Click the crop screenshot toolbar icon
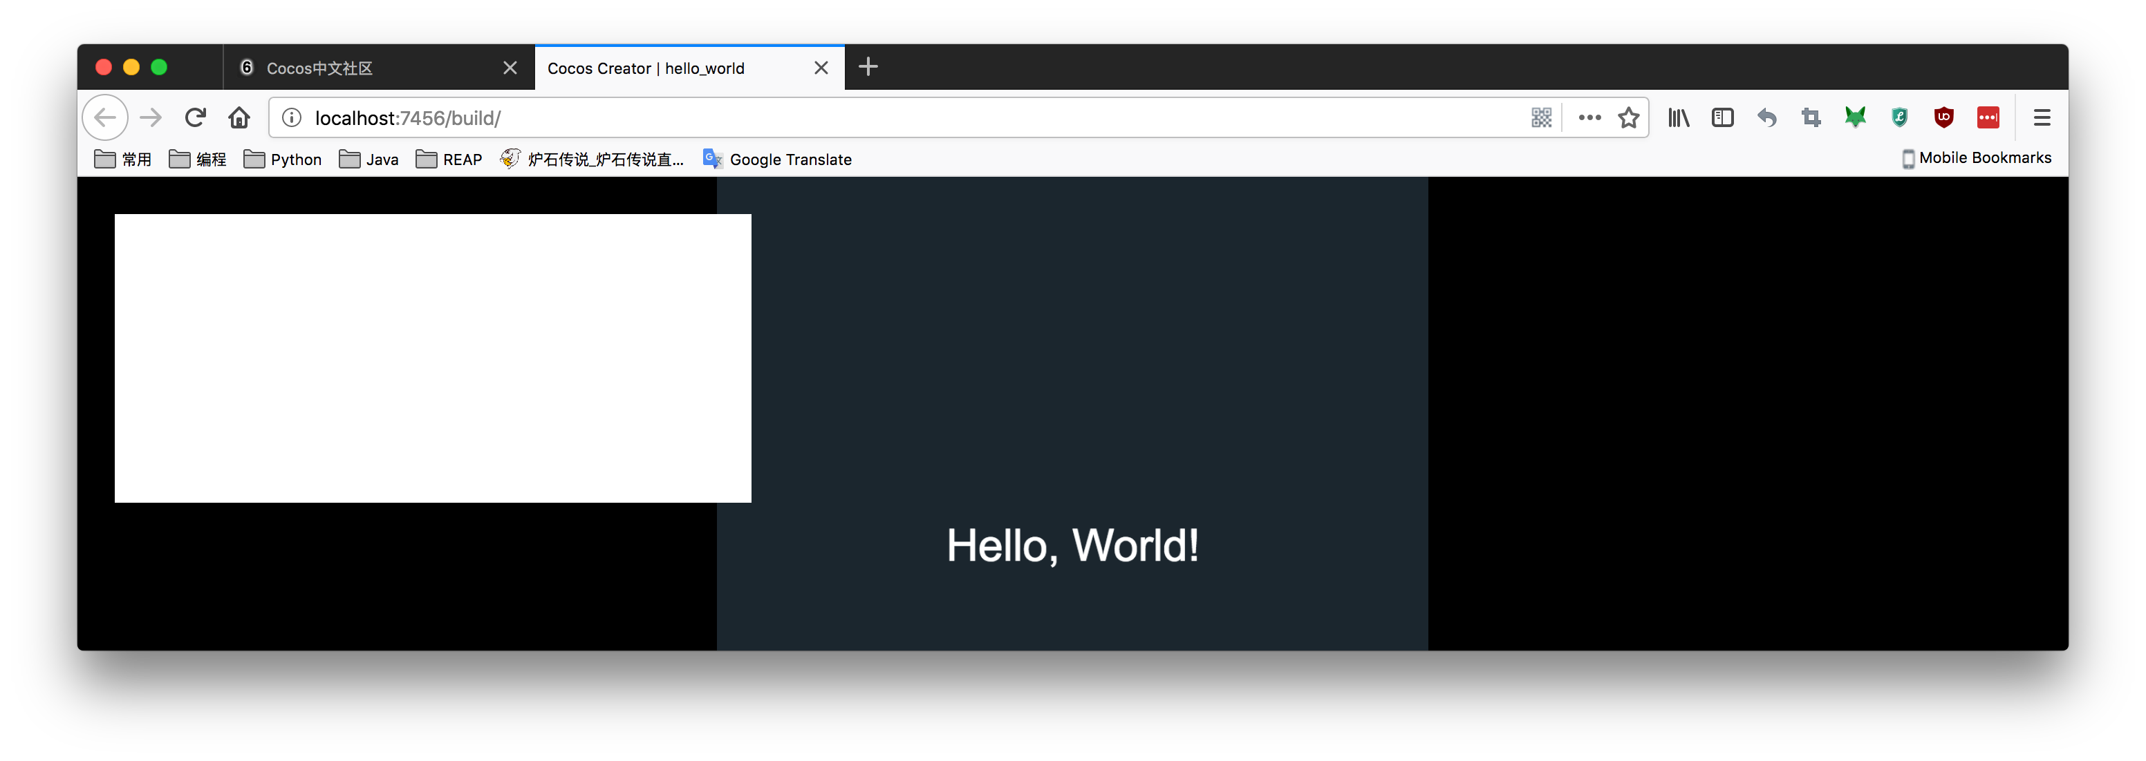Screen dimensions: 2146x761 pyautogui.click(x=1811, y=117)
